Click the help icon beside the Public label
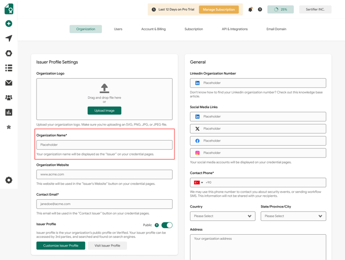This screenshot has width=345, height=260. coord(157,225)
